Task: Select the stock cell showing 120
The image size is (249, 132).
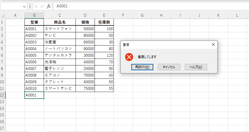Action: [104, 55]
